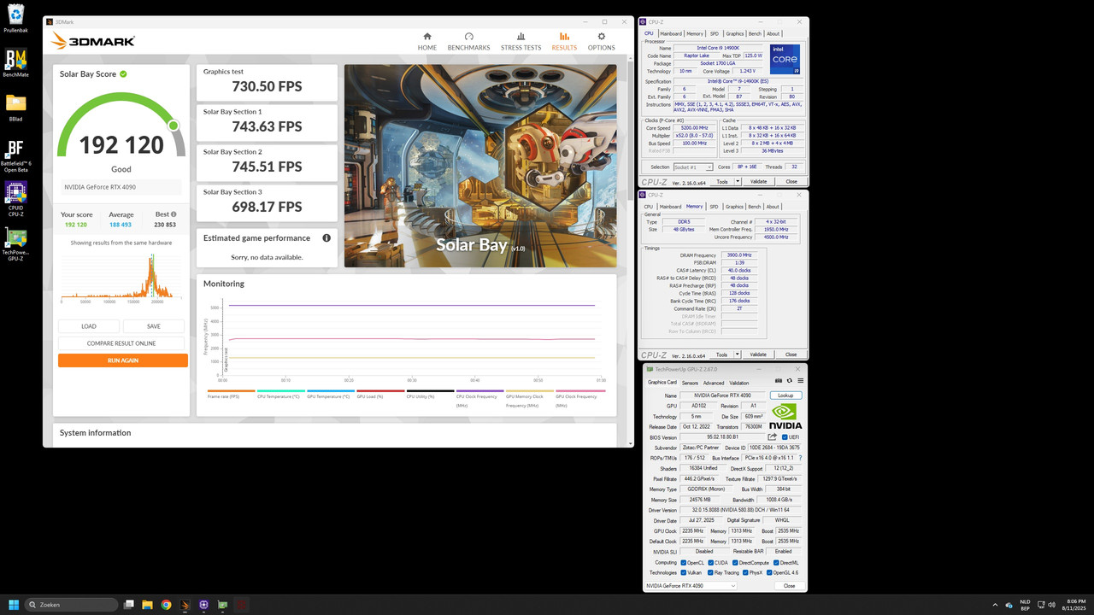The width and height of the screenshot is (1094, 615).
Task: Open the Bench tab in top CPU-Z window
Action: pos(754,33)
